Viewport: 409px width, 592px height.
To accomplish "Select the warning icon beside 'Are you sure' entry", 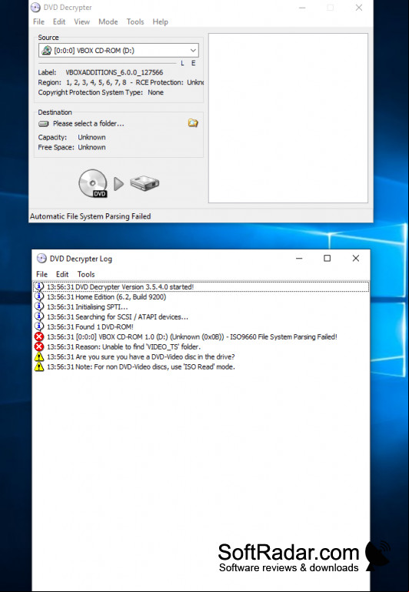I will tap(39, 356).
